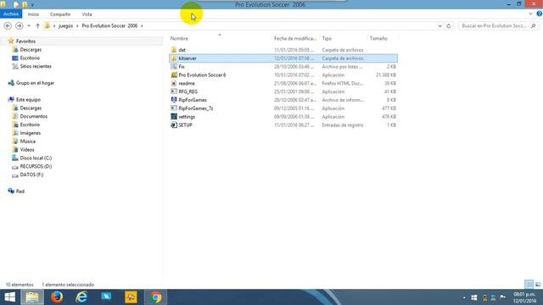Select the Pro Evolution Soccer 6 application icon

tap(174, 75)
